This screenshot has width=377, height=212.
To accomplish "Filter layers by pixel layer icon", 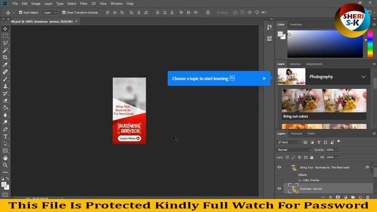I will [305, 143].
